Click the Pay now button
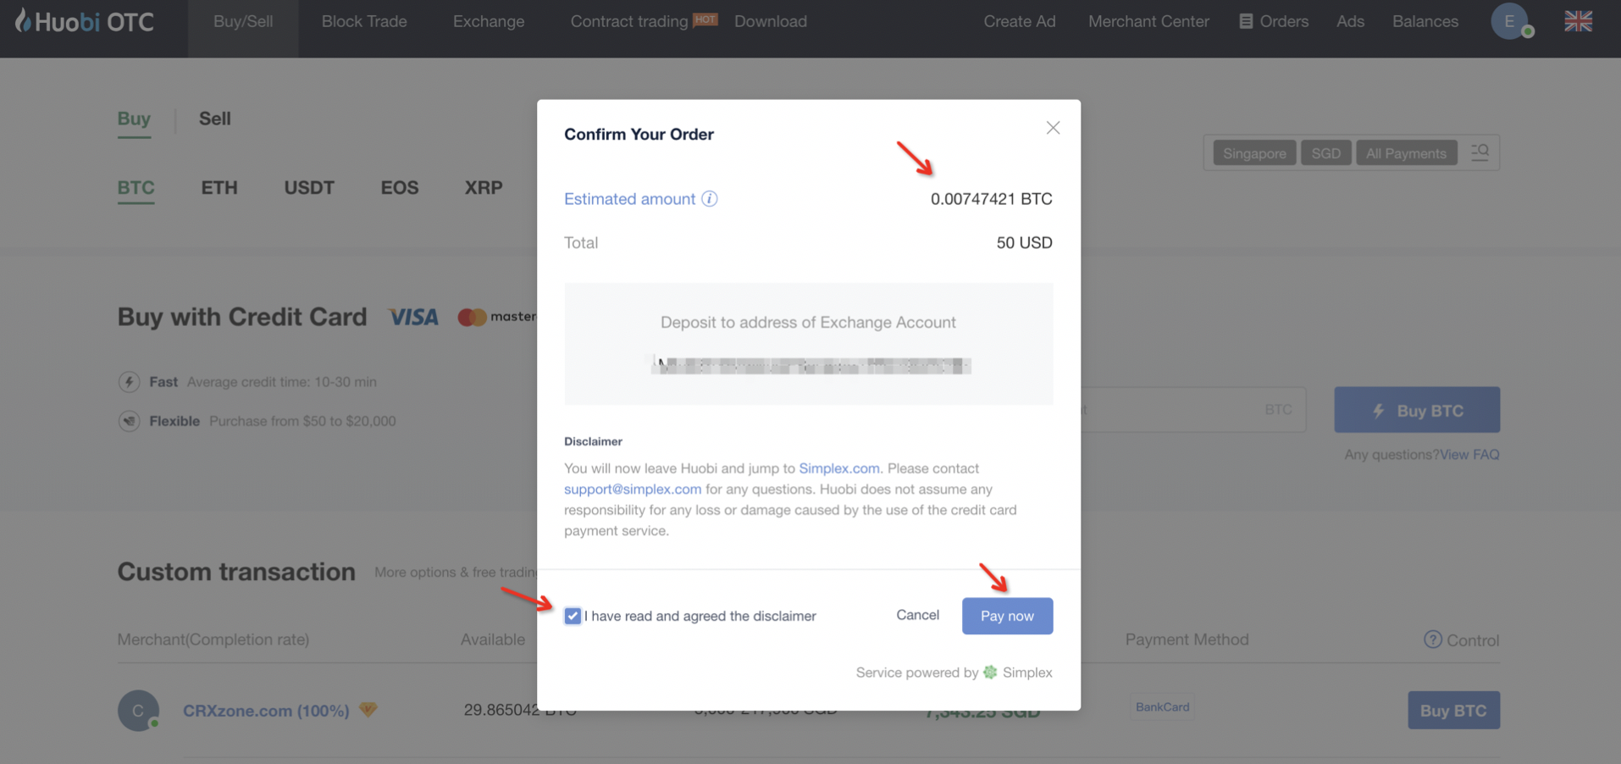 tap(1007, 616)
